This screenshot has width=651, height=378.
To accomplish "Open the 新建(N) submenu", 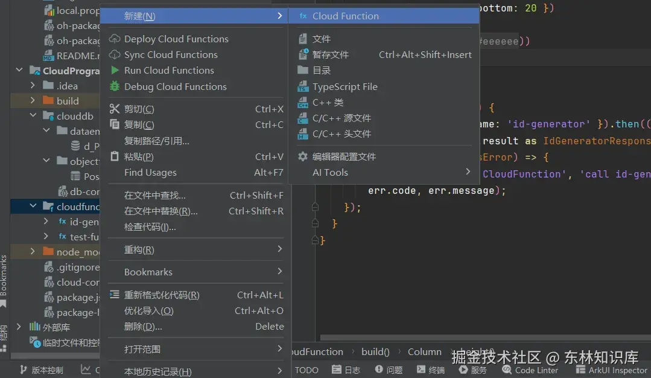I will point(195,16).
